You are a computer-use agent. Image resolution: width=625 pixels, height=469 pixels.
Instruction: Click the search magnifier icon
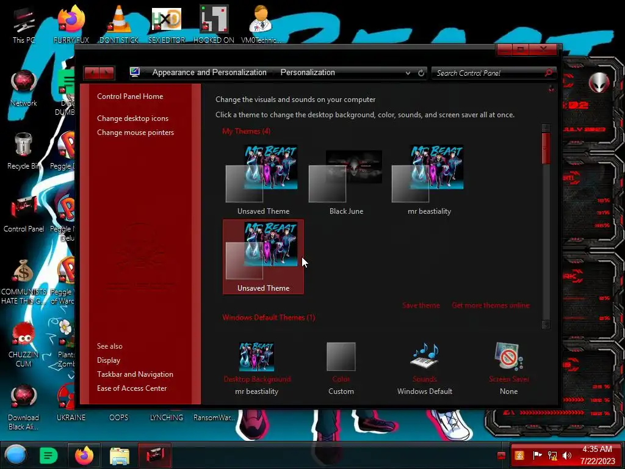[x=549, y=73]
